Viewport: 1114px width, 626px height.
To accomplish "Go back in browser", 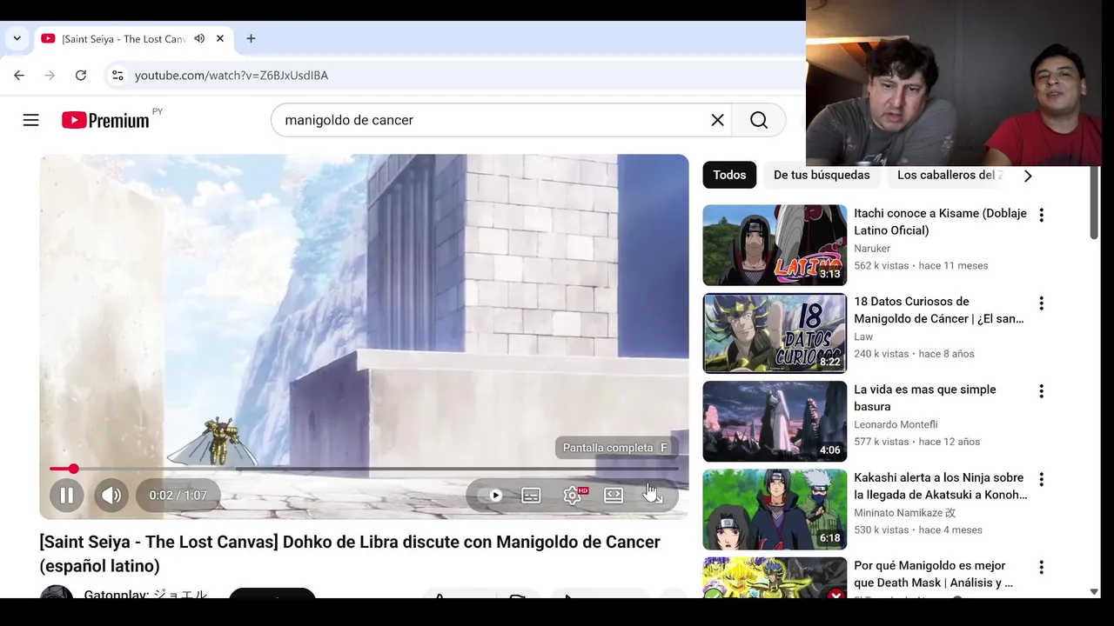I will tap(19, 76).
